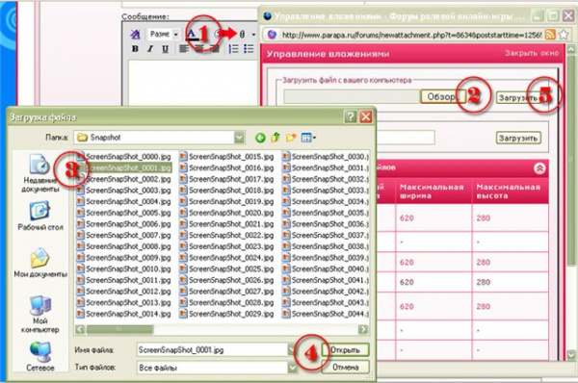Select file ScreenSnapShot_0025.jpg
This screenshot has width=578, height=383.
(x=227, y=268)
